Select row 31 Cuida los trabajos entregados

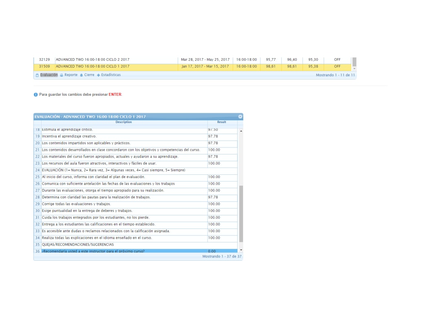(x=135, y=218)
